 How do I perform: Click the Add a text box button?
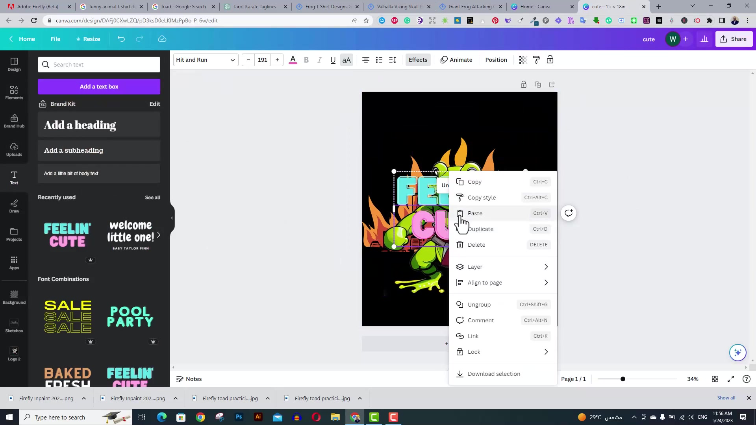[99, 87]
